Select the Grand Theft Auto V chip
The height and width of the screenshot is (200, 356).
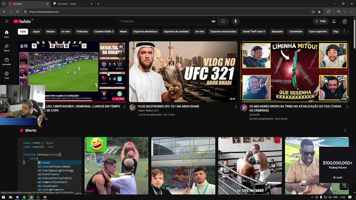pyautogui.click(x=254, y=32)
